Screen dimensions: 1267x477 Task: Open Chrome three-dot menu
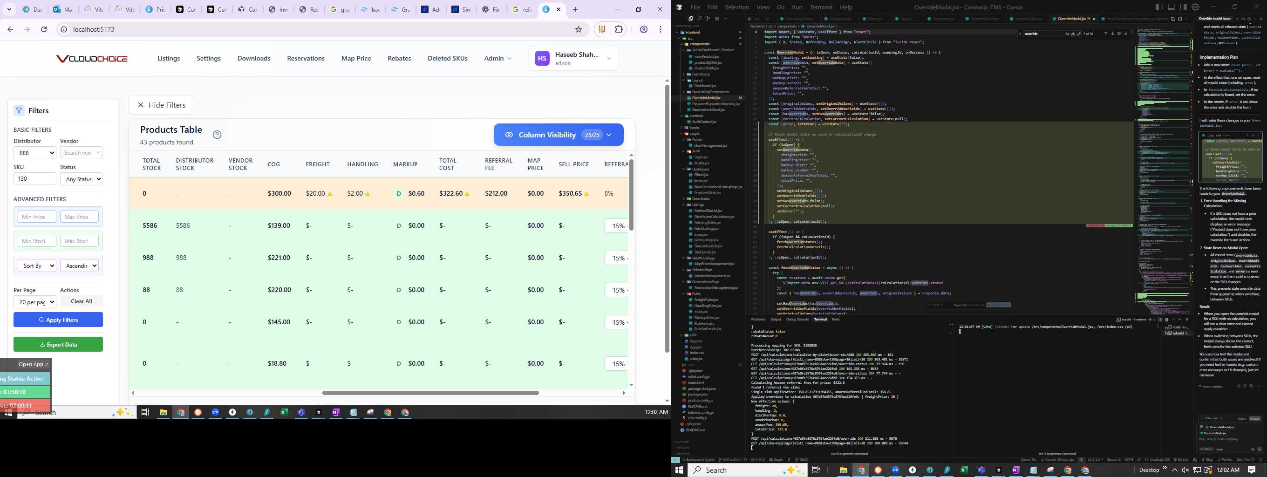[x=660, y=29]
